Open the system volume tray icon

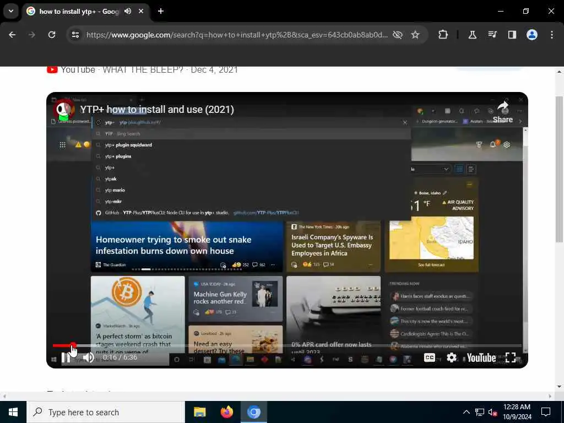pyautogui.click(x=492, y=412)
